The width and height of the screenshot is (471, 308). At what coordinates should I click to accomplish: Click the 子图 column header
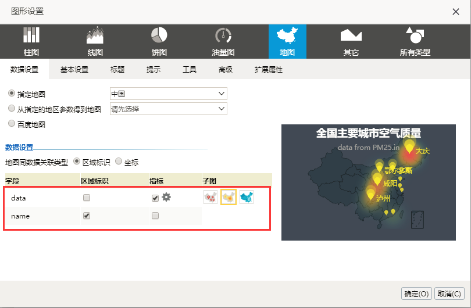click(237, 181)
